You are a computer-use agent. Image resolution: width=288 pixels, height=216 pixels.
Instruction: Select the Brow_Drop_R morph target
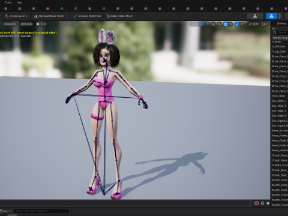[280, 81]
